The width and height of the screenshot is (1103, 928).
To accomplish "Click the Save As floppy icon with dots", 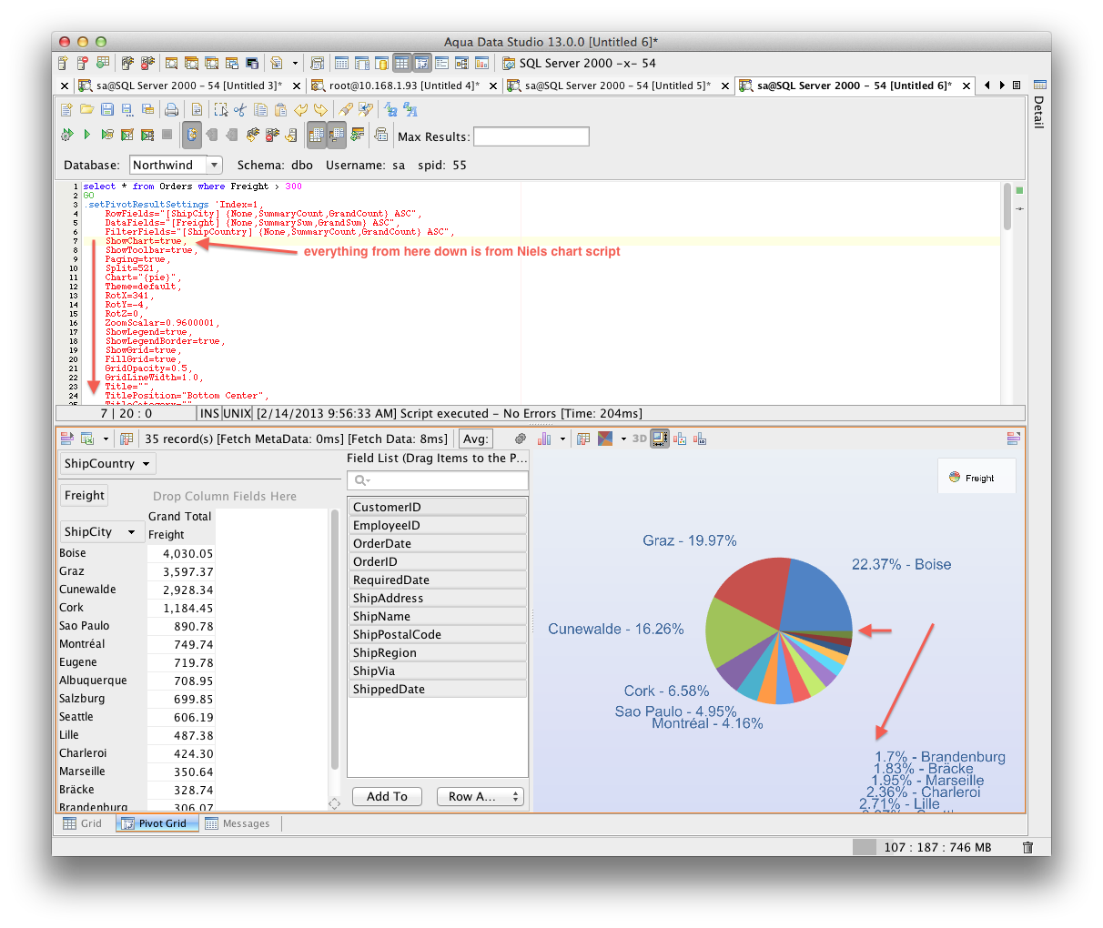I will coord(126,110).
